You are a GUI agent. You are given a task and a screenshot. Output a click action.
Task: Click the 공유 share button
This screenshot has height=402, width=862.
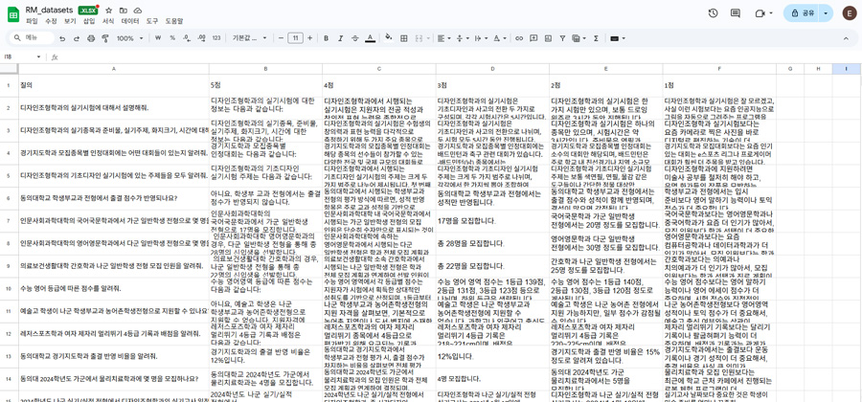[x=802, y=13]
